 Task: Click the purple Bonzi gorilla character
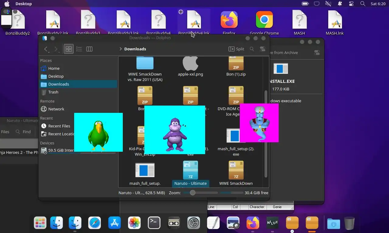174,134
